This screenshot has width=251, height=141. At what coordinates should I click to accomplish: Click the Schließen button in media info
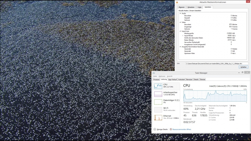[243, 67]
